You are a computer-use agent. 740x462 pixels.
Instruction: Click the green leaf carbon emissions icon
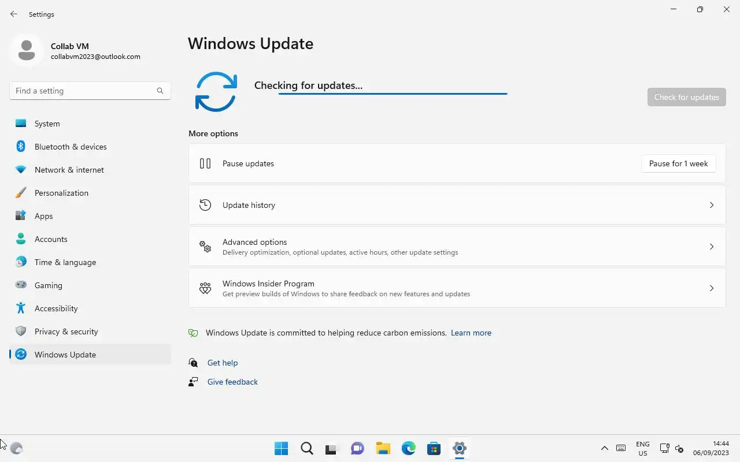[193, 333]
